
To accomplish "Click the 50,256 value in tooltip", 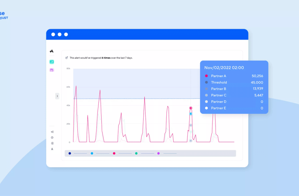I will (x=257, y=76).
